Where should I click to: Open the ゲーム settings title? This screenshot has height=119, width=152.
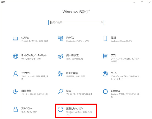[114, 73]
